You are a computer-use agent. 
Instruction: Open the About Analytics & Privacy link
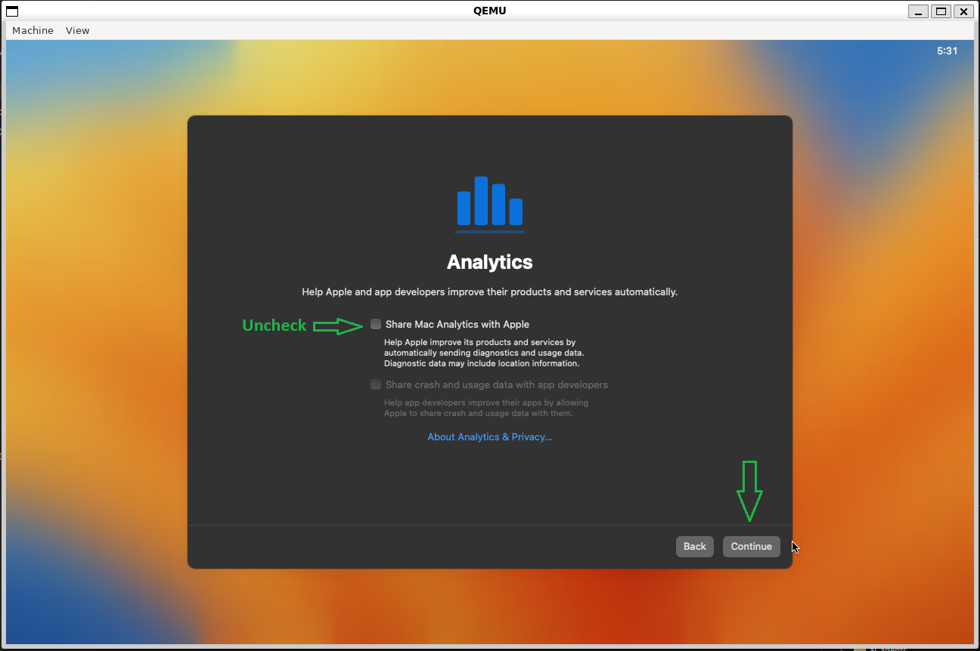[x=490, y=437]
